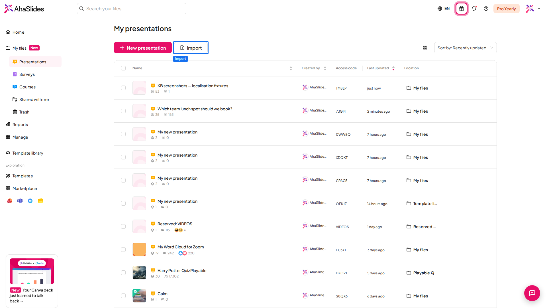Viewport: 547px width, 308px height.
Task: Switch to grid view layout
Action: point(425,48)
